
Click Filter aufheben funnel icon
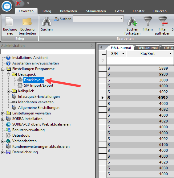[163, 21]
